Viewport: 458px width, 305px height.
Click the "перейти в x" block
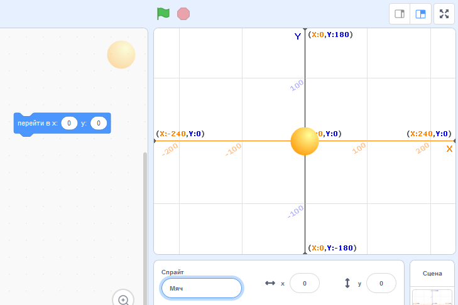click(36, 124)
